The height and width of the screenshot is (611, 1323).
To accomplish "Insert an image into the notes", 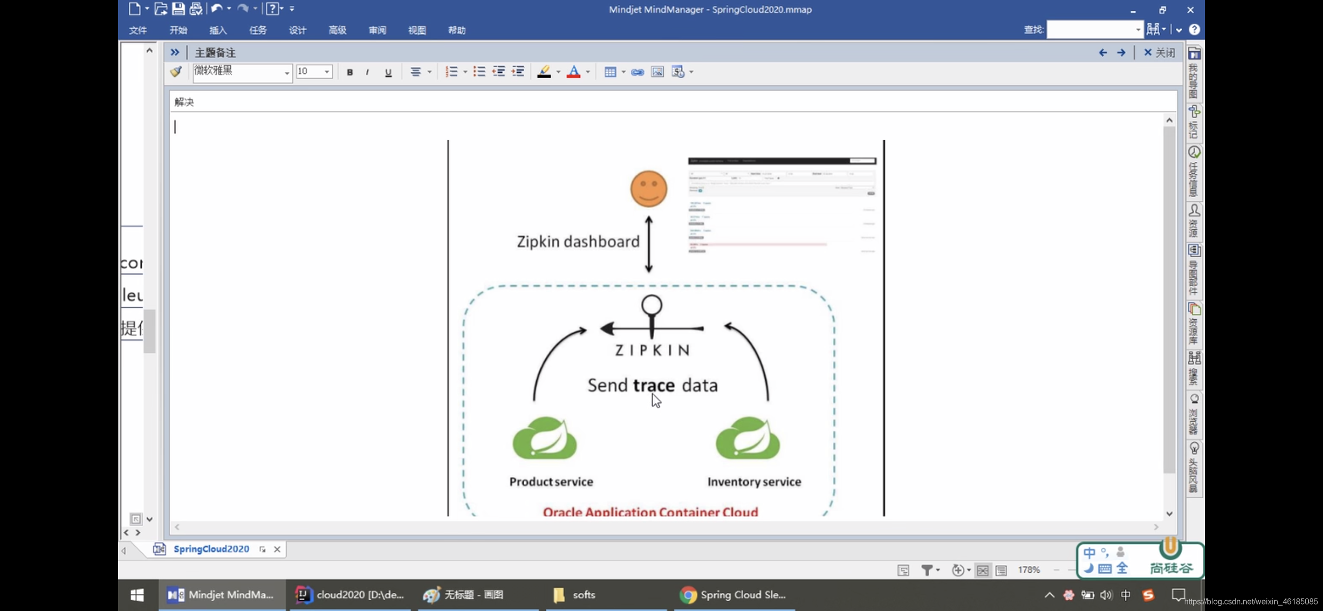I will (658, 72).
